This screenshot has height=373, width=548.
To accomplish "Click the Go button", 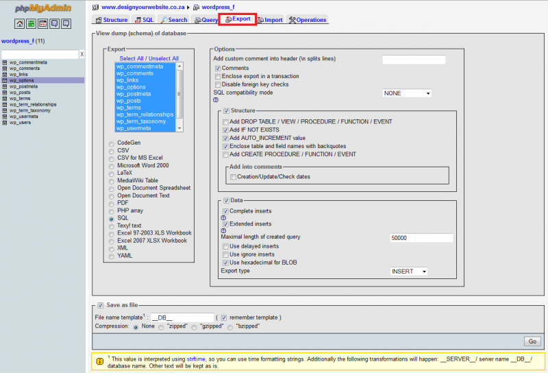I will [x=532, y=341].
